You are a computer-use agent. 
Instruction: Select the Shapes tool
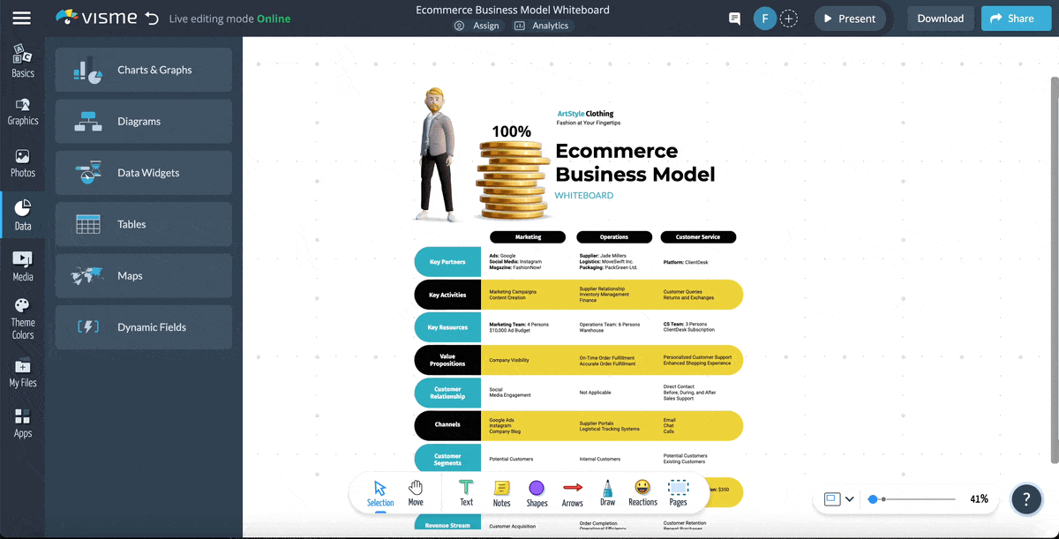[x=537, y=492]
